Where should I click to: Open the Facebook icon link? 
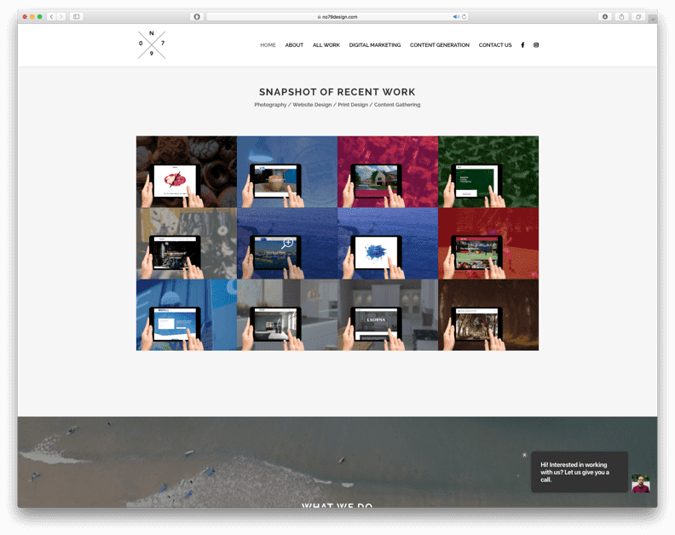point(522,45)
